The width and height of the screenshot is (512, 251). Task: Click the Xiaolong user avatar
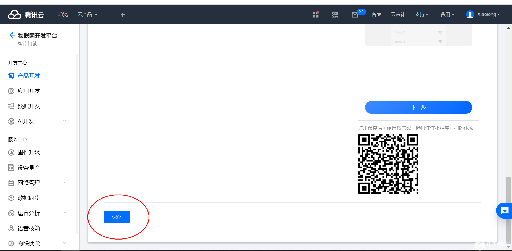470,14
